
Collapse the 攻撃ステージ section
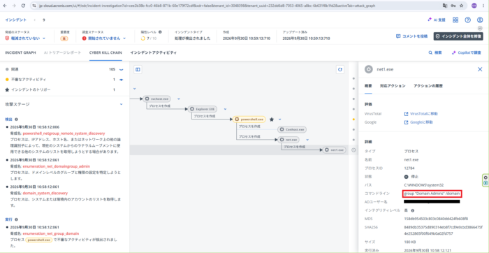(122, 104)
